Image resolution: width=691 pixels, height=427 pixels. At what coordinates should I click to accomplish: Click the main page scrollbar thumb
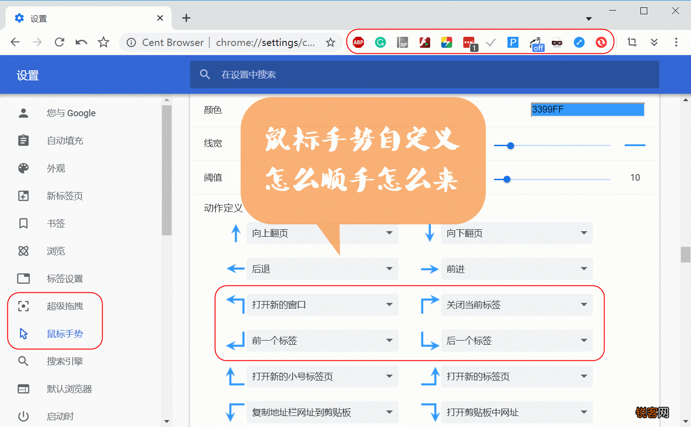point(686,254)
